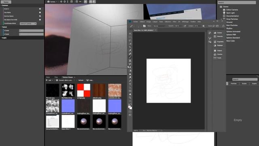Select the Ground node in scene graph
Viewport: 259px width, 146px height.
tap(229, 22)
